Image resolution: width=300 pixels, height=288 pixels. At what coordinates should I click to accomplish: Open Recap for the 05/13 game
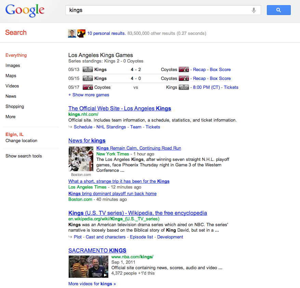[x=199, y=70]
